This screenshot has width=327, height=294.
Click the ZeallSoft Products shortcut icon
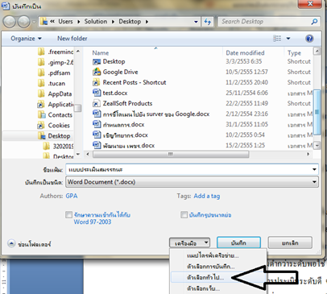tap(97, 103)
